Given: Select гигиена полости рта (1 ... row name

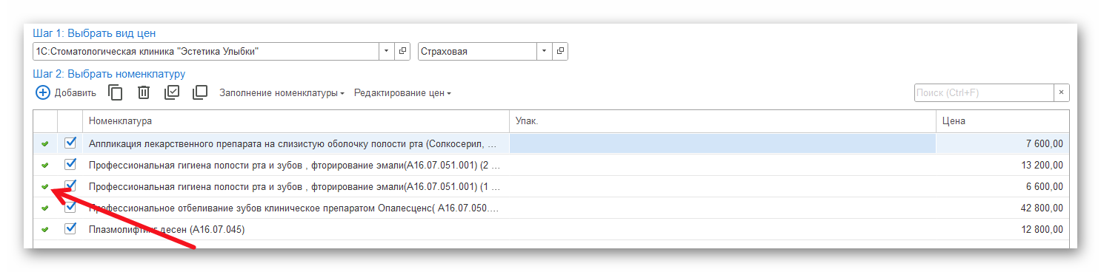Looking at the screenshot, I should [x=294, y=186].
